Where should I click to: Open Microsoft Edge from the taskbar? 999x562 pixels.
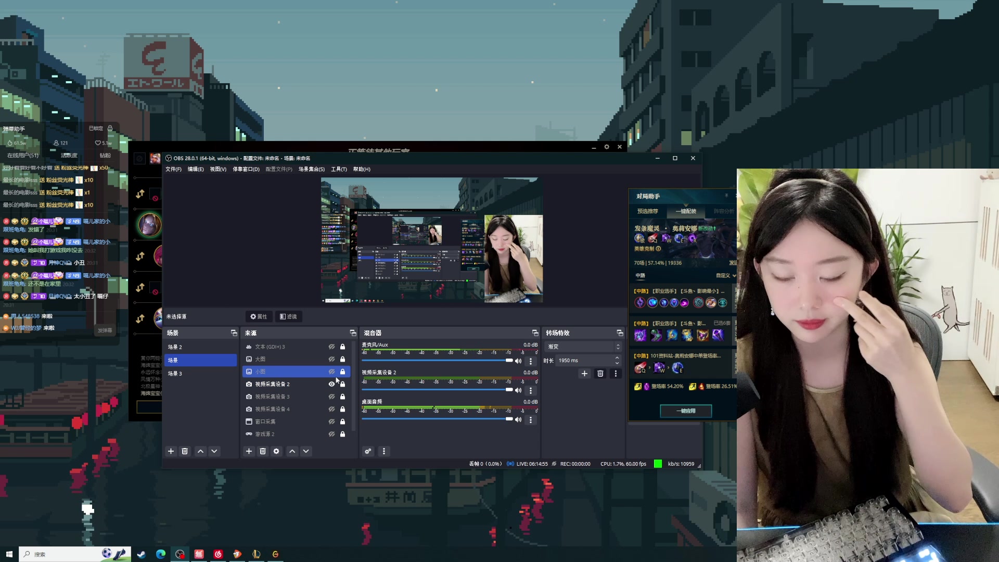pos(161,554)
